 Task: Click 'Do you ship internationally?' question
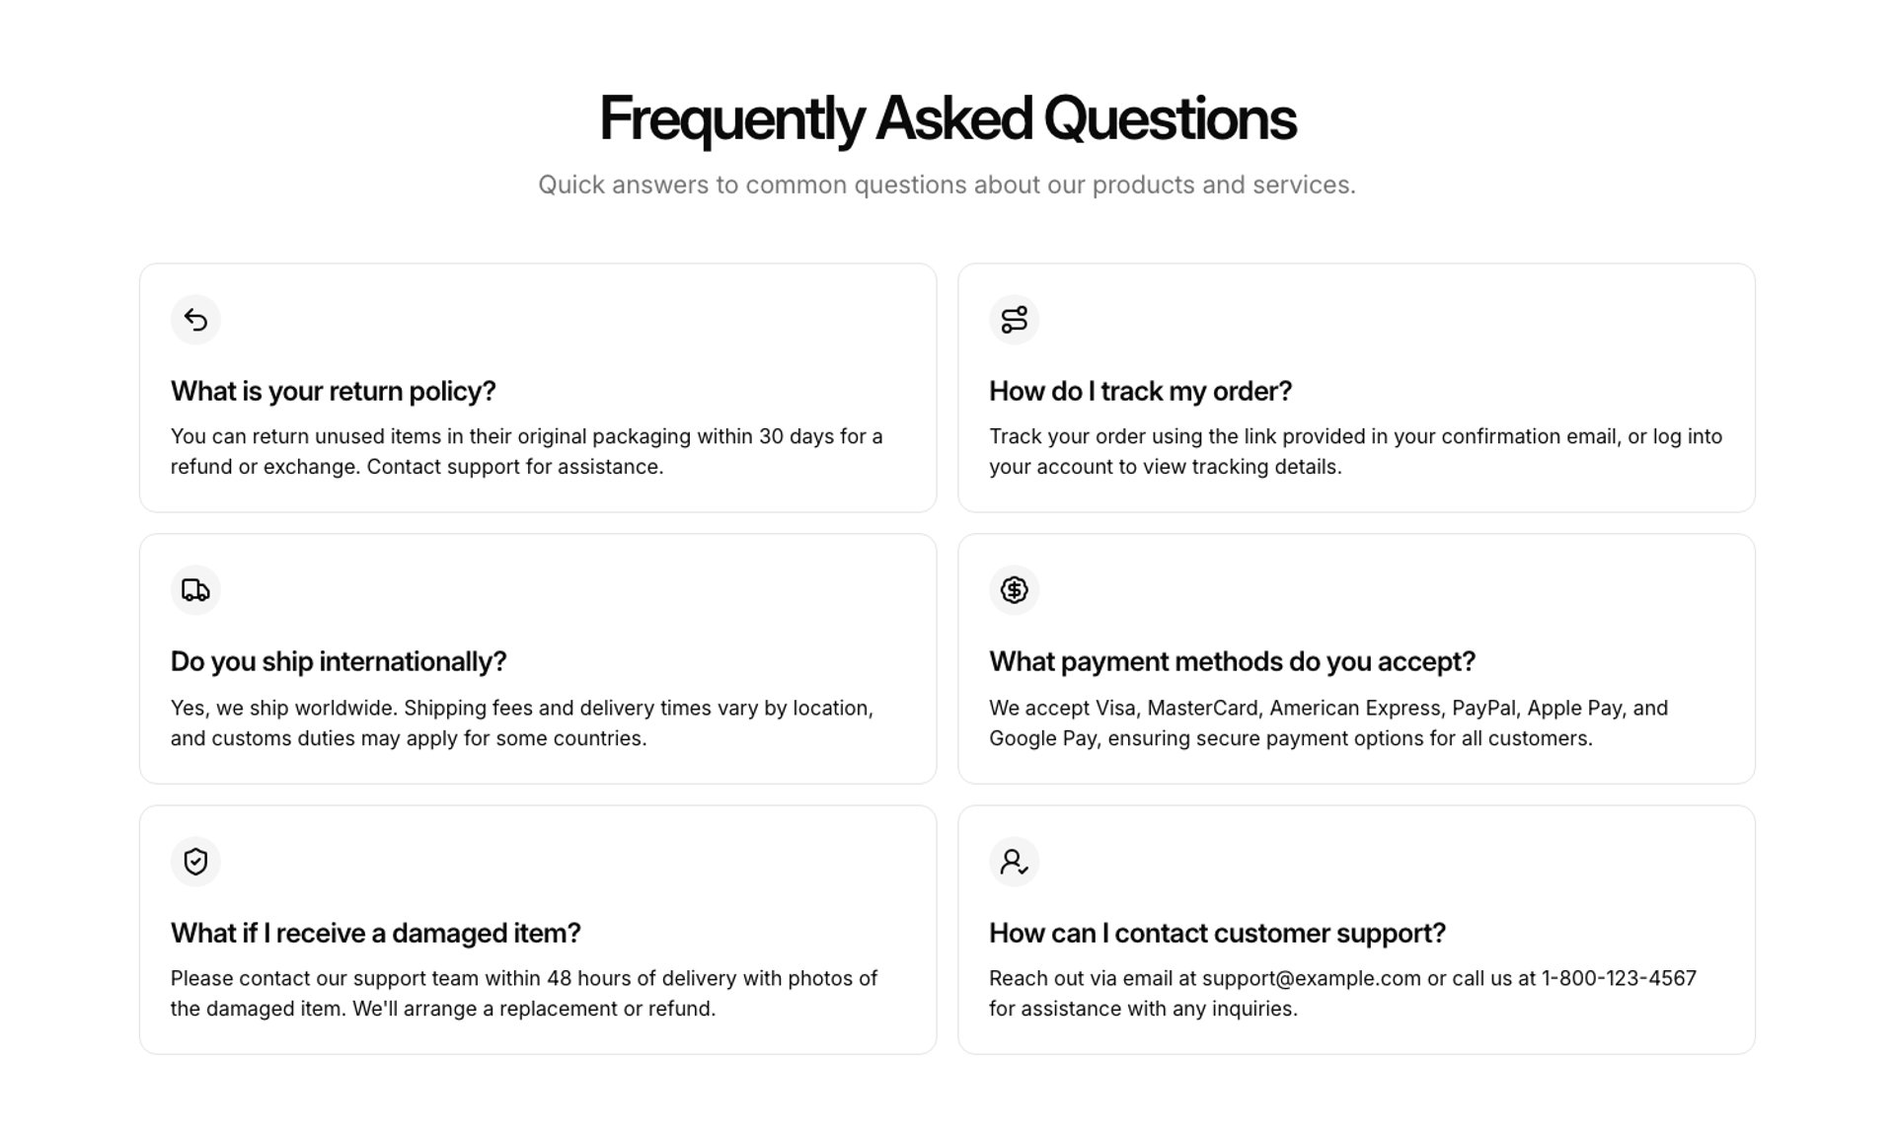(339, 661)
